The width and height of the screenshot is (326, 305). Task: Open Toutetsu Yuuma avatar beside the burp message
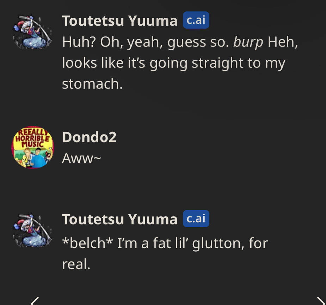pyautogui.click(x=32, y=32)
